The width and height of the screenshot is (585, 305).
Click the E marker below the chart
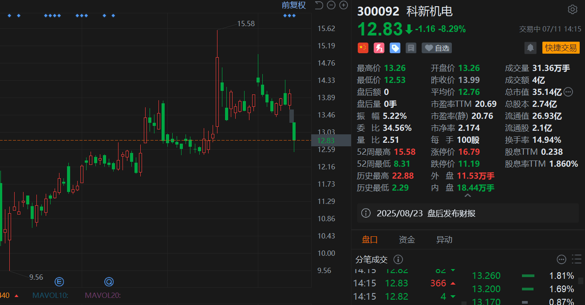[59, 282]
